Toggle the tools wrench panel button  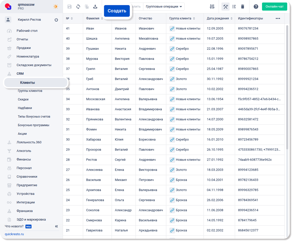(x=225, y=7)
